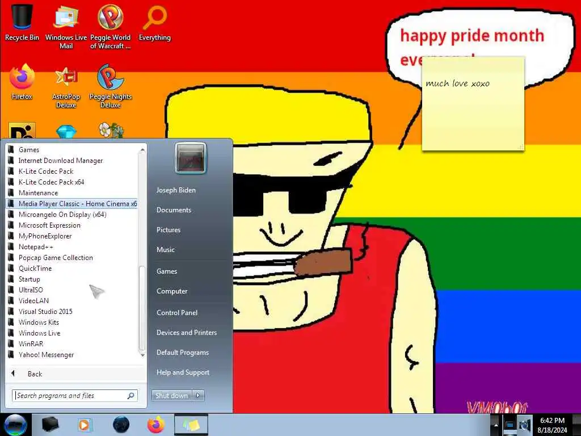Show hidden tray icons arrow

(496, 425)
